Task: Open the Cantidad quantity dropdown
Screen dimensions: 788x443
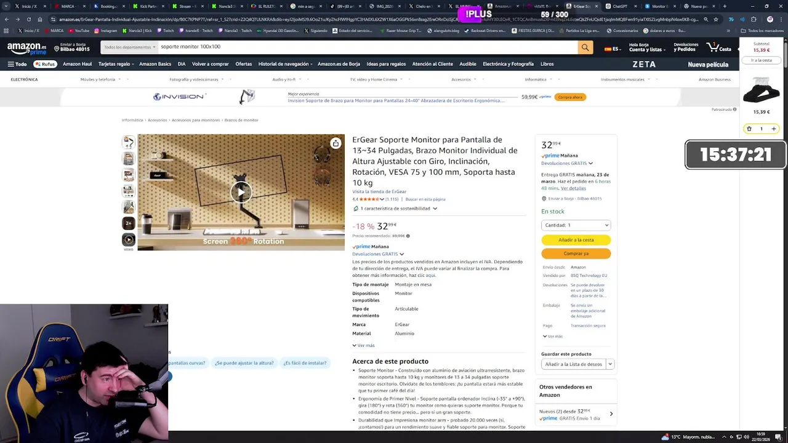Action: pos(576,225)
